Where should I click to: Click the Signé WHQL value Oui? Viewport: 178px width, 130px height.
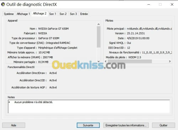pyautogui.click(x=129, y=43)
